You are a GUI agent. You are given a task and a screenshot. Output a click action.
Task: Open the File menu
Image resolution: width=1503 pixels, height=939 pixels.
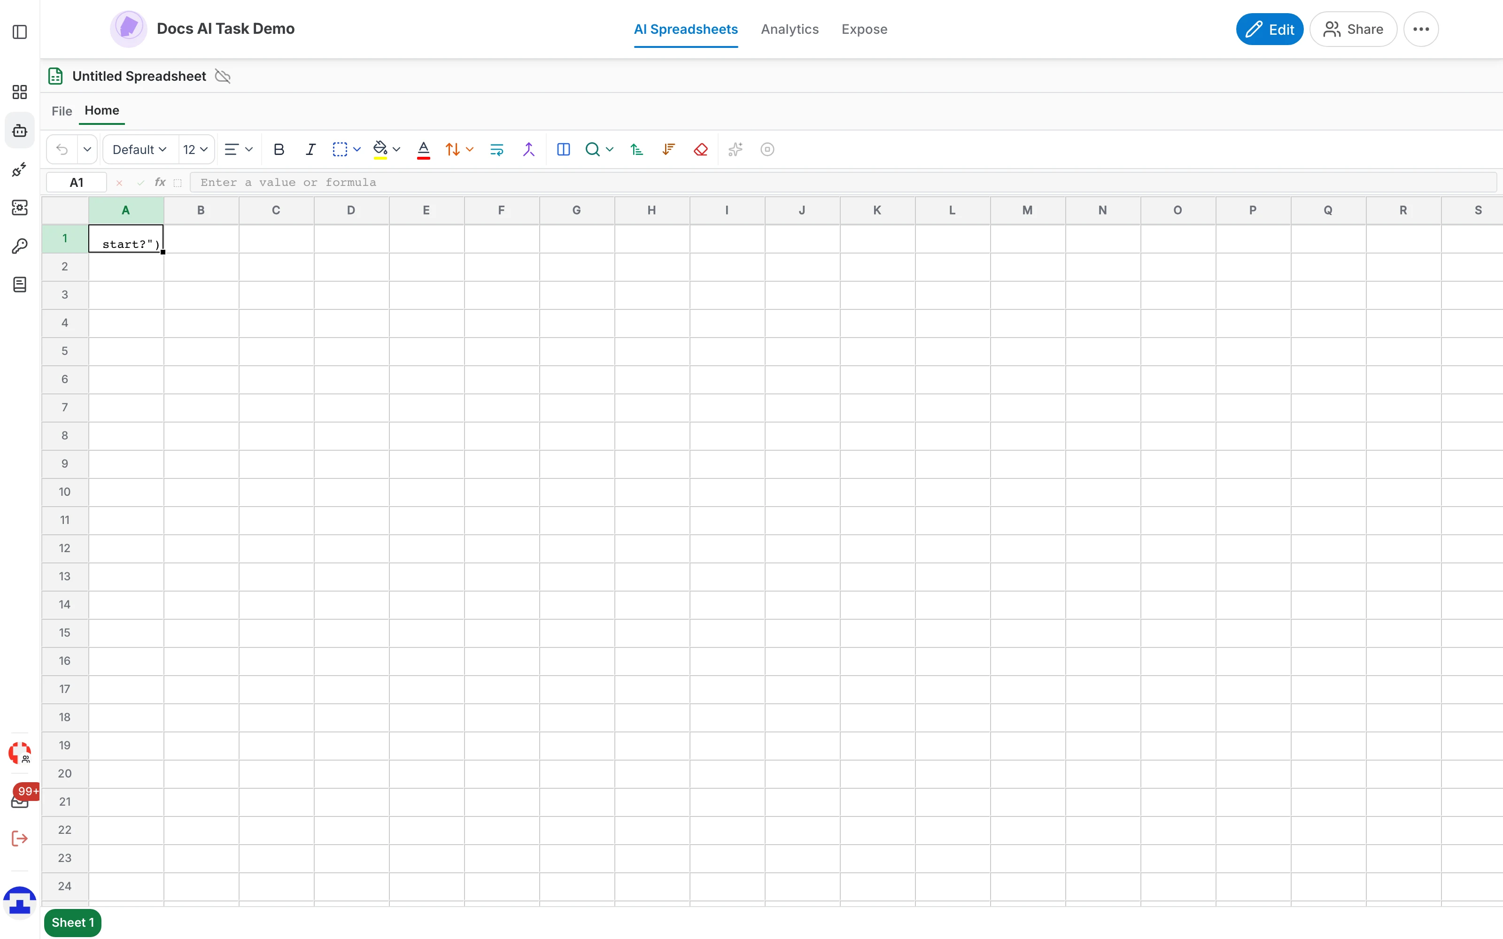pos(62,110)
